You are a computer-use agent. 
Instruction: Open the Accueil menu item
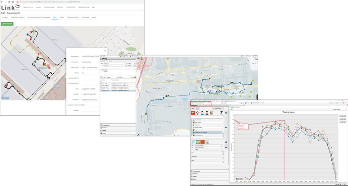click(x=38, y=7)
